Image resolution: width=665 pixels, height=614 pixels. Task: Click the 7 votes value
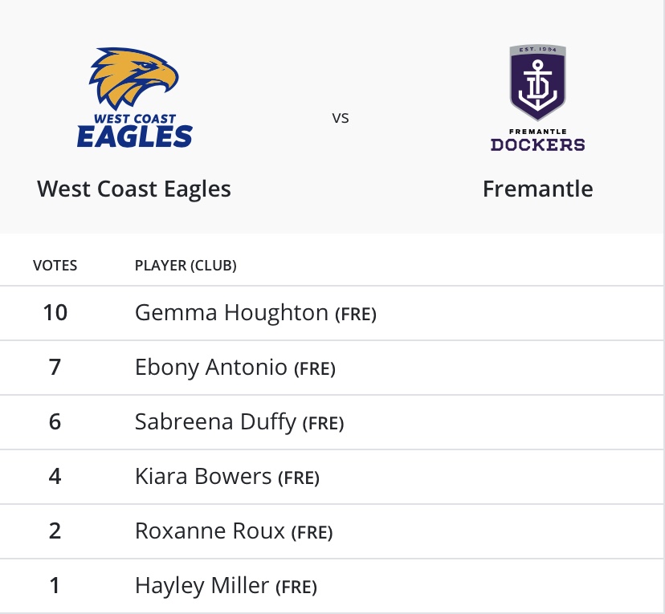click(55, 368)
